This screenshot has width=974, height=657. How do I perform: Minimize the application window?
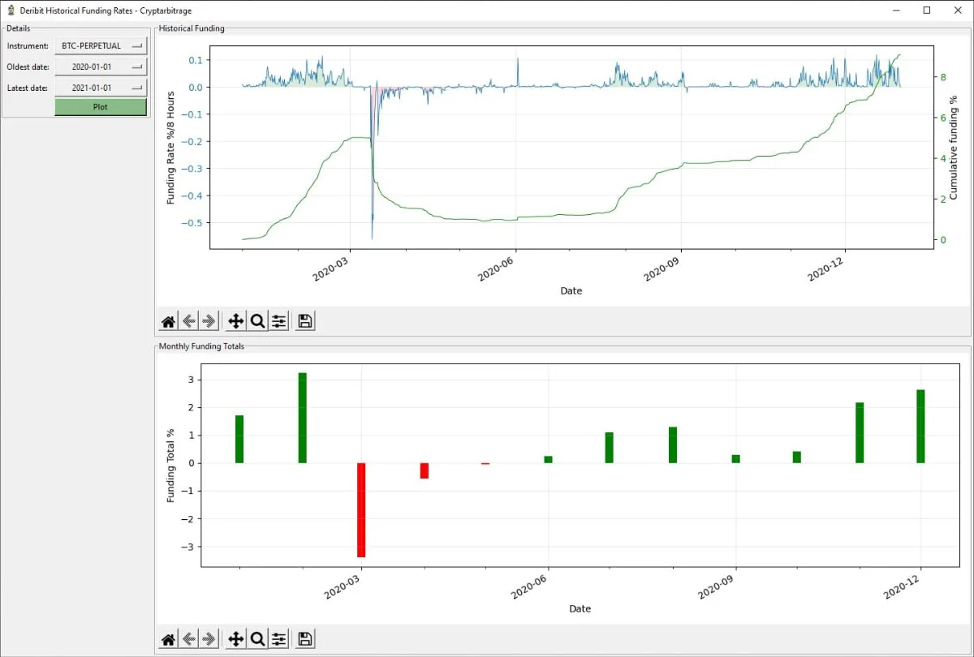coord(895,11)
